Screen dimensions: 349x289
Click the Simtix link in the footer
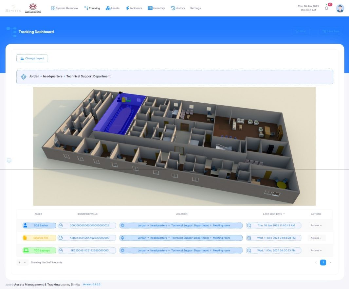tap(75, 284)
